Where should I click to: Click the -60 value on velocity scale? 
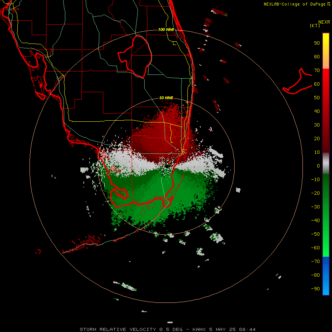pos(315,248)
